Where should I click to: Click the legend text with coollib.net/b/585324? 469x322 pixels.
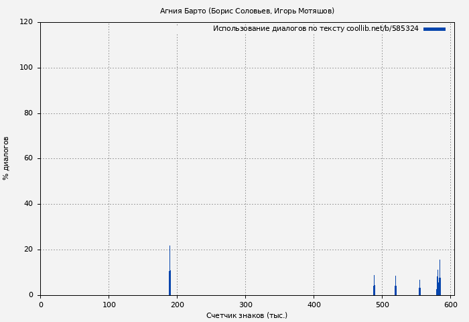tap(315, 29)
